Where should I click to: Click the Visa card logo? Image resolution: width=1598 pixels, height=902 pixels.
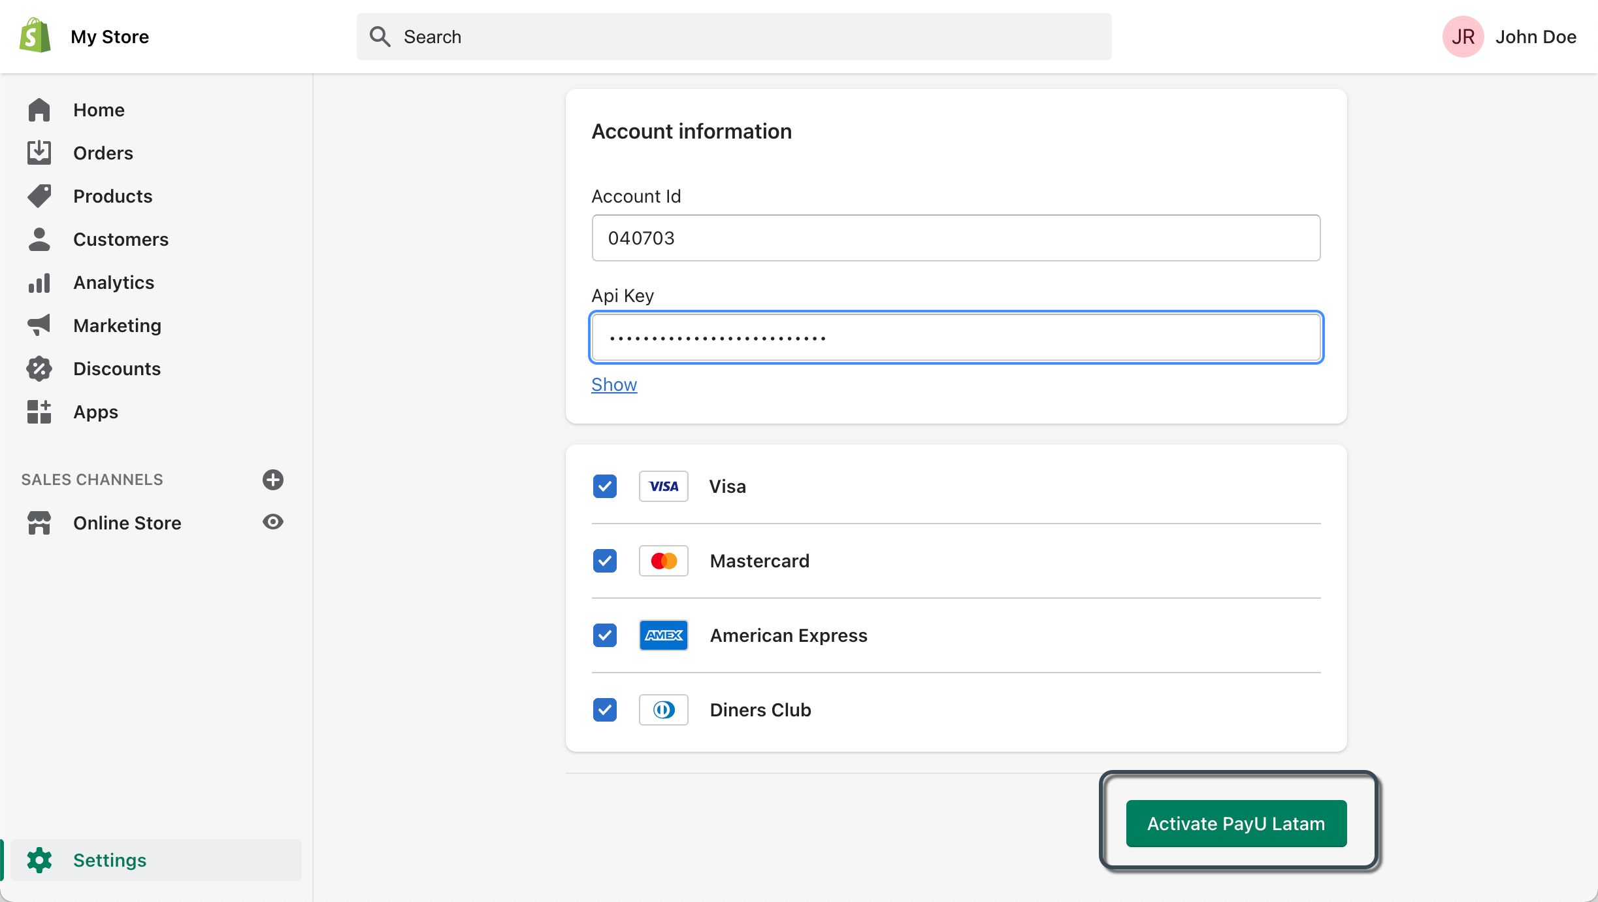pyautogui.click(x=663, y=486)
